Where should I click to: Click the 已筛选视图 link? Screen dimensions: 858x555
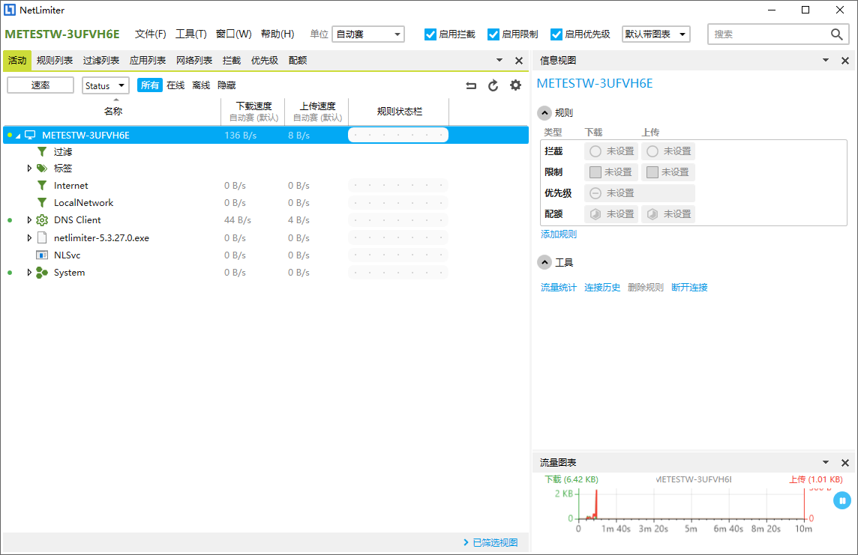pyautogui.click(x=495, y=542)
